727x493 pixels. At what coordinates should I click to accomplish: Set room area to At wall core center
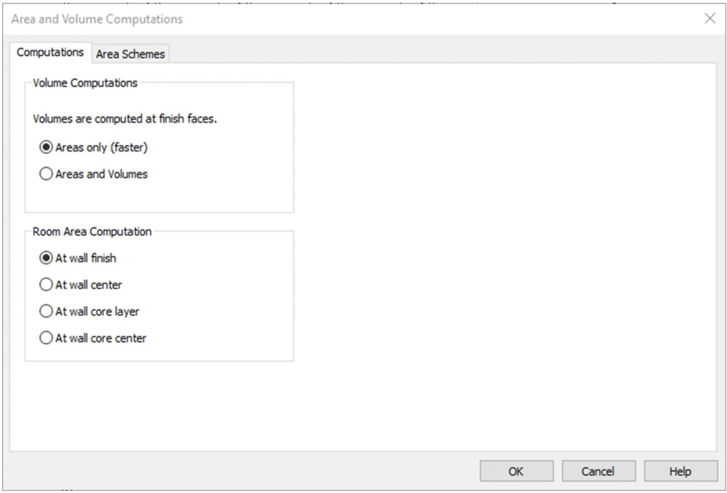pos(47,339)
